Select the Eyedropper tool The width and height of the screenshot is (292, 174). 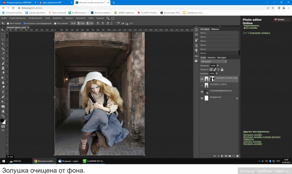(x=3, y=54)
